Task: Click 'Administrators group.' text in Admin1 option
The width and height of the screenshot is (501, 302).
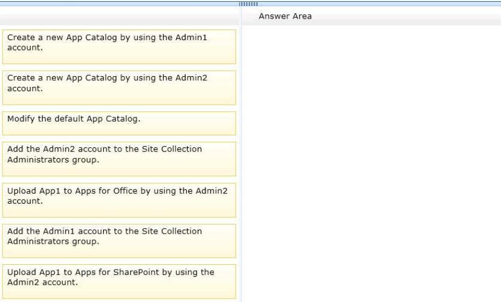Action: point(53,241)
